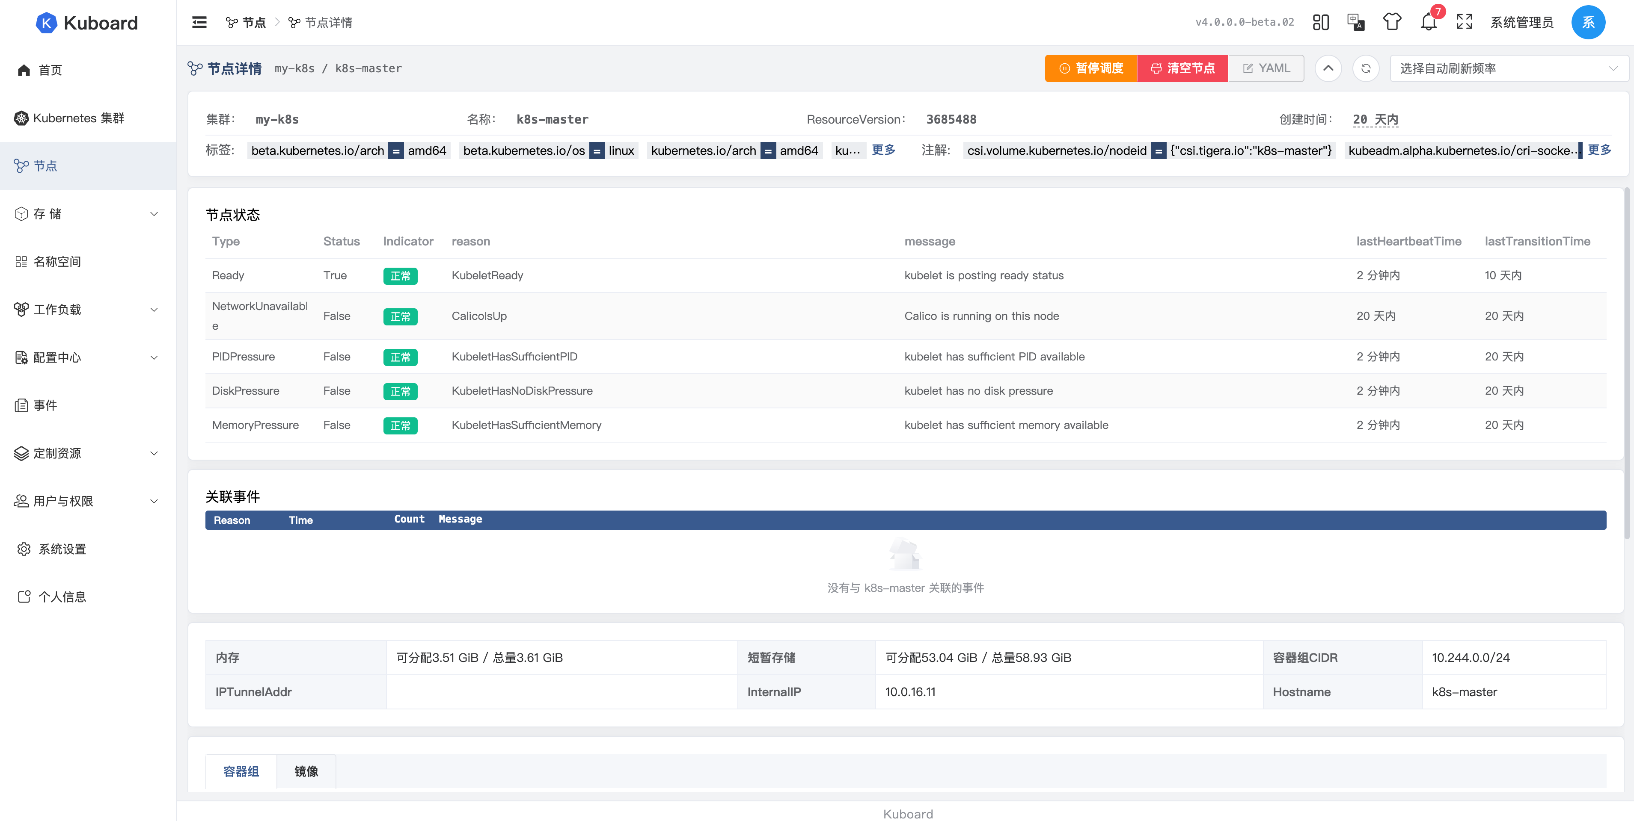Click 正常 indicator for Ready row
This screenshot has width=1634, height=821.
pyautogui.click(x=400, y=276)
